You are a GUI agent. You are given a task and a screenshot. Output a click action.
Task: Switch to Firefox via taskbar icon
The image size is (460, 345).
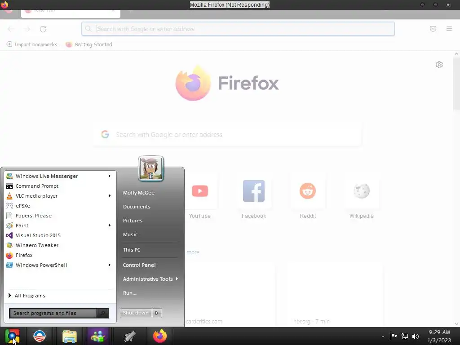click(x=160, y=336)
